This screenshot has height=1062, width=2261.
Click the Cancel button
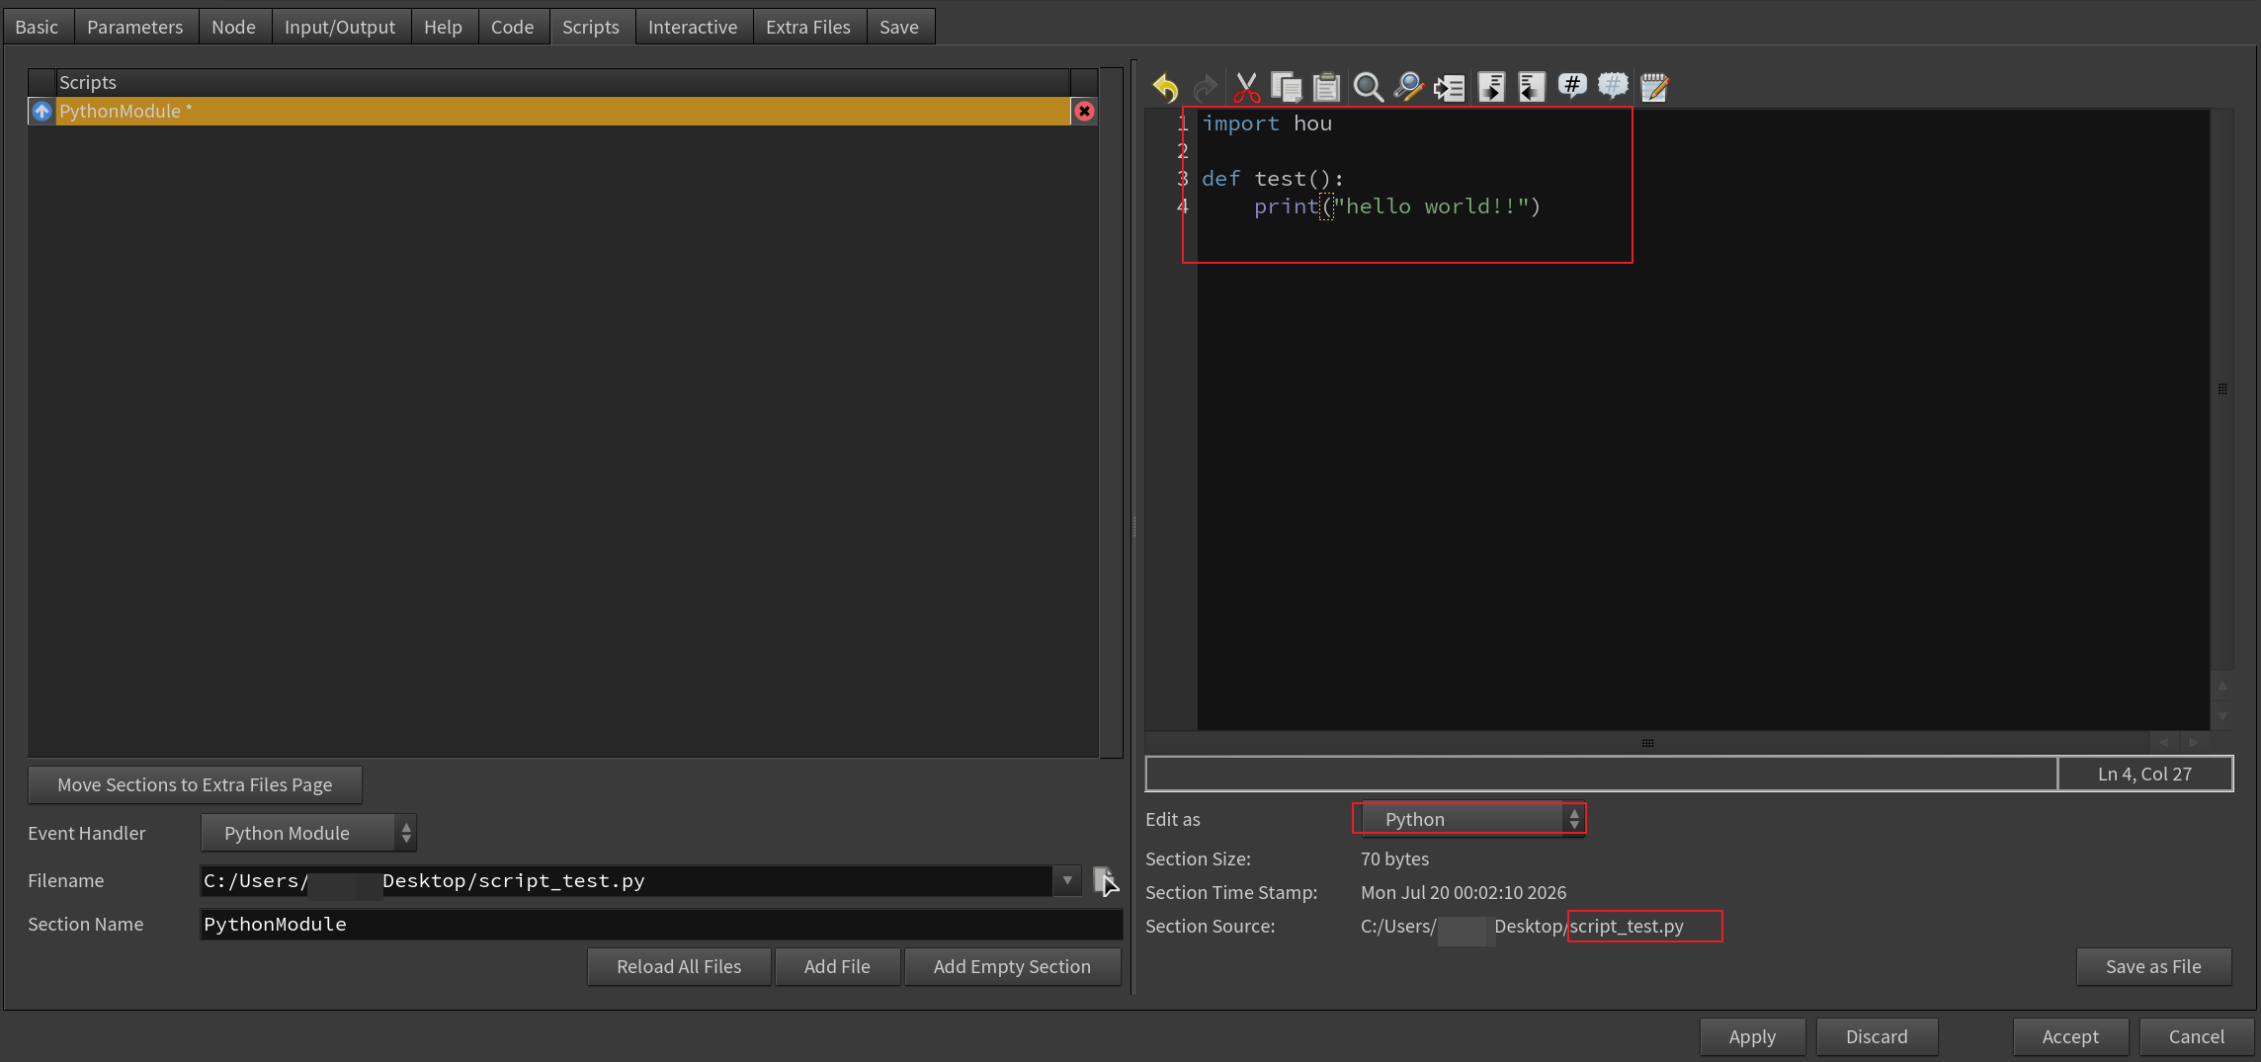coord(2197,1036)
